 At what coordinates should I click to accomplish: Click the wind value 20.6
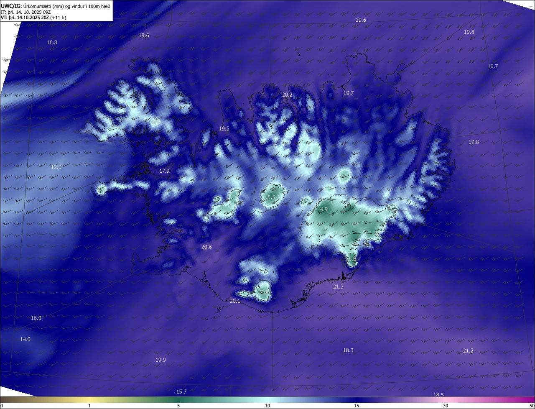coord(206,247)
